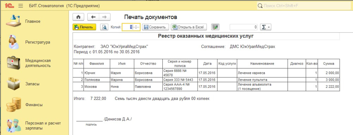Click Открыть в Excel button
Screen dimensions: 353x135
189,27
